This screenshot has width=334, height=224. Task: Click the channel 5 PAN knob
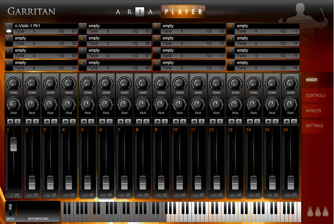click(x=87, y=104)
